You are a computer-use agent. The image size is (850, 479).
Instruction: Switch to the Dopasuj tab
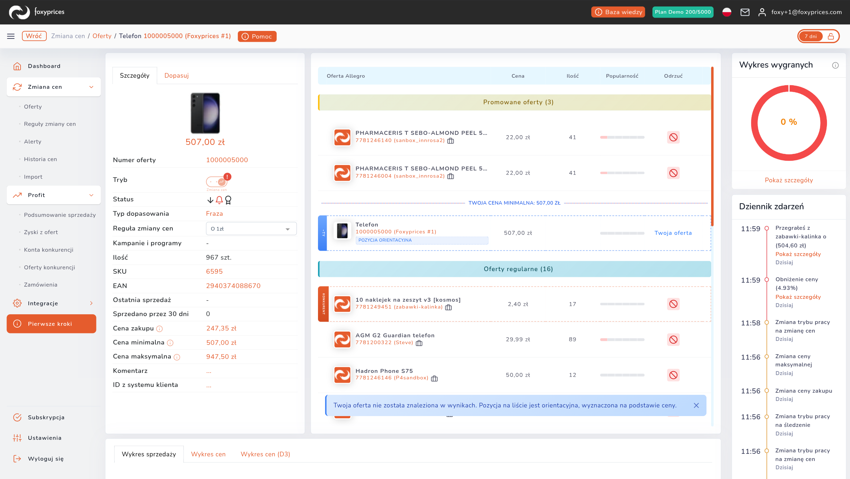coord(177,76)
